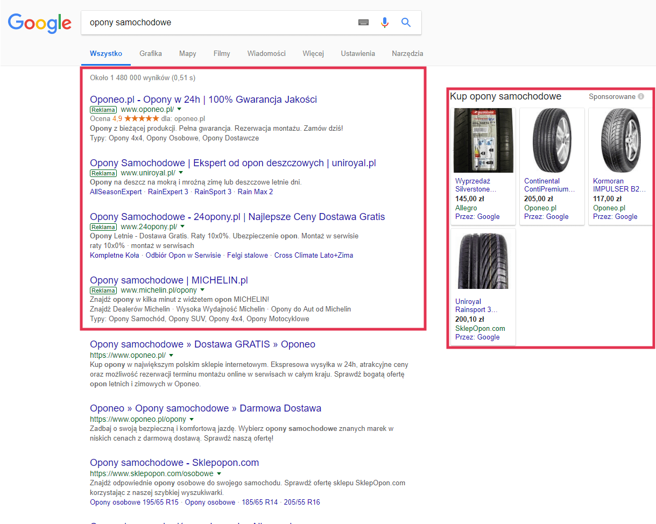Open the Allegro seller link in shopping results

[467, 208]
